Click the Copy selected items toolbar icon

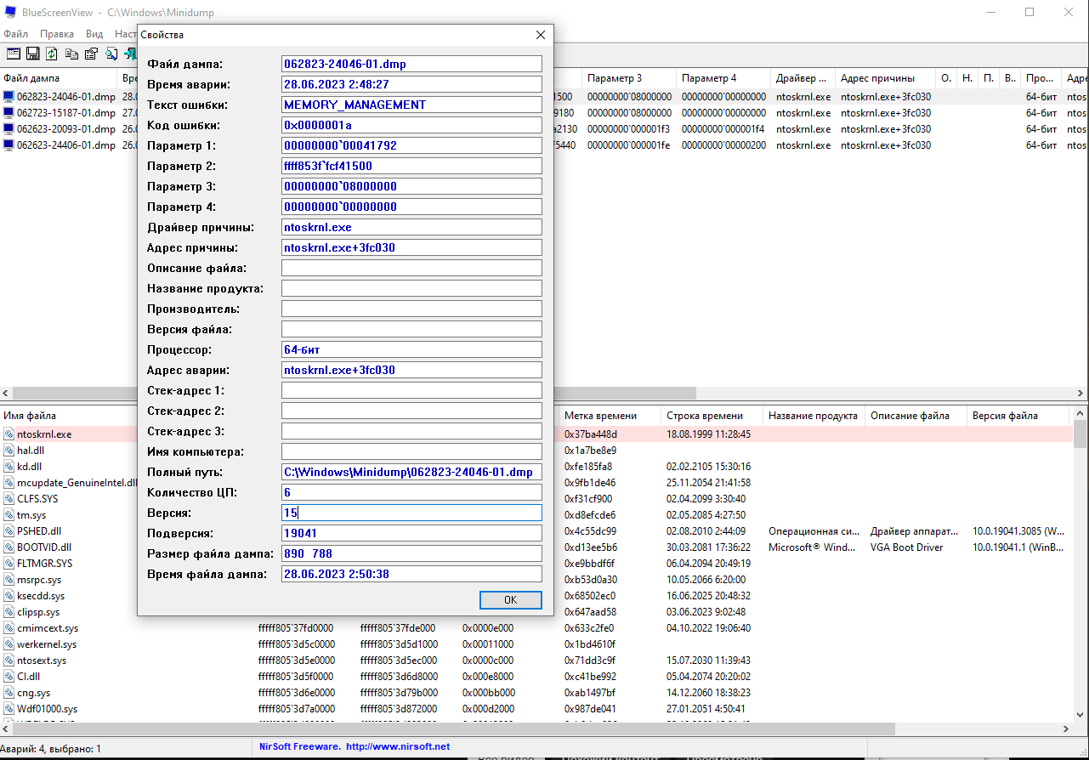click(x=72, y=54)
